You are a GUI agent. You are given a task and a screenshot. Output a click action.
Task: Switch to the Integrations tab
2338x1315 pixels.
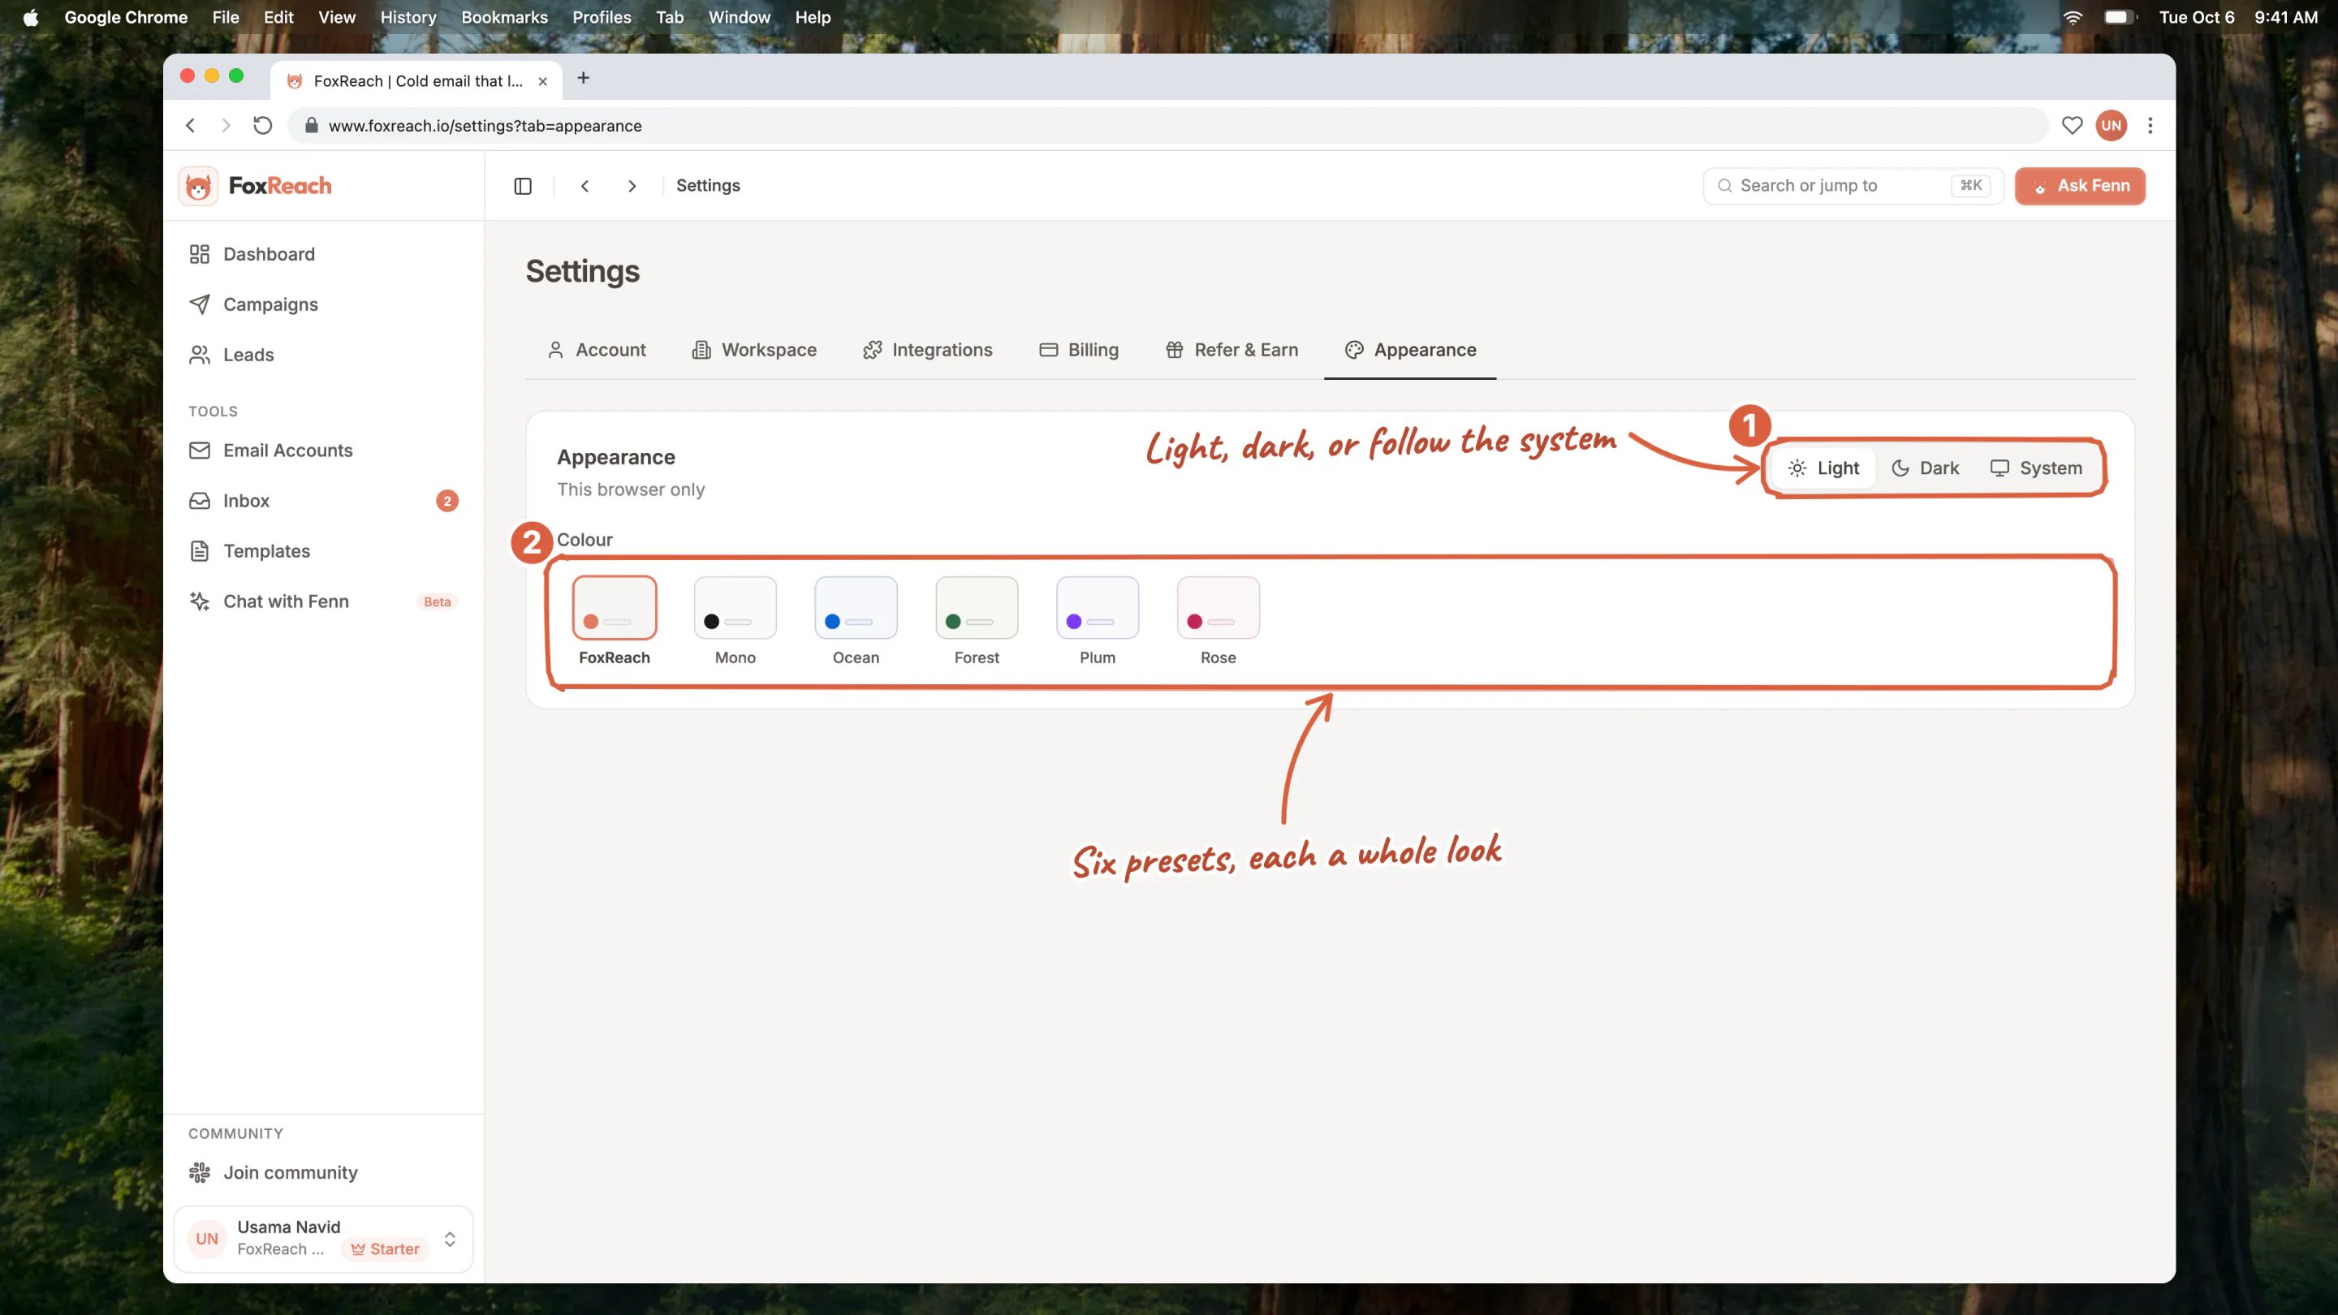928,351
